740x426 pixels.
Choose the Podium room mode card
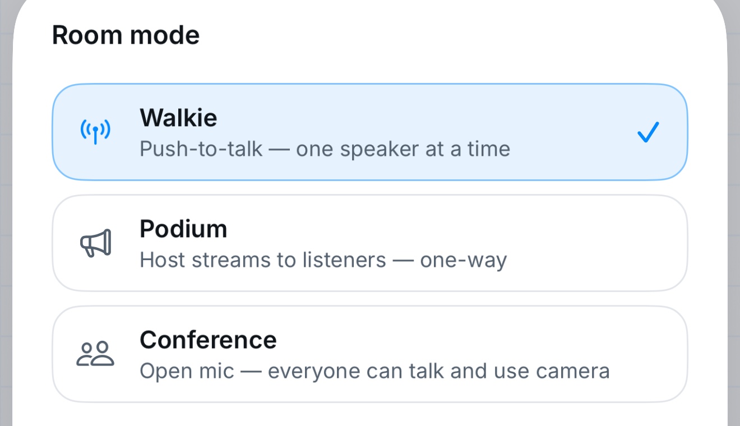(370, 243)
